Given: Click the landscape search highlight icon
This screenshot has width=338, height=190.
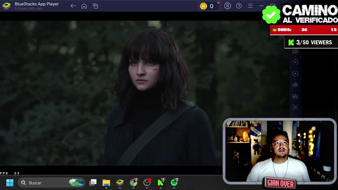Looking at the screenshot, I should click(x=76, y=183).
